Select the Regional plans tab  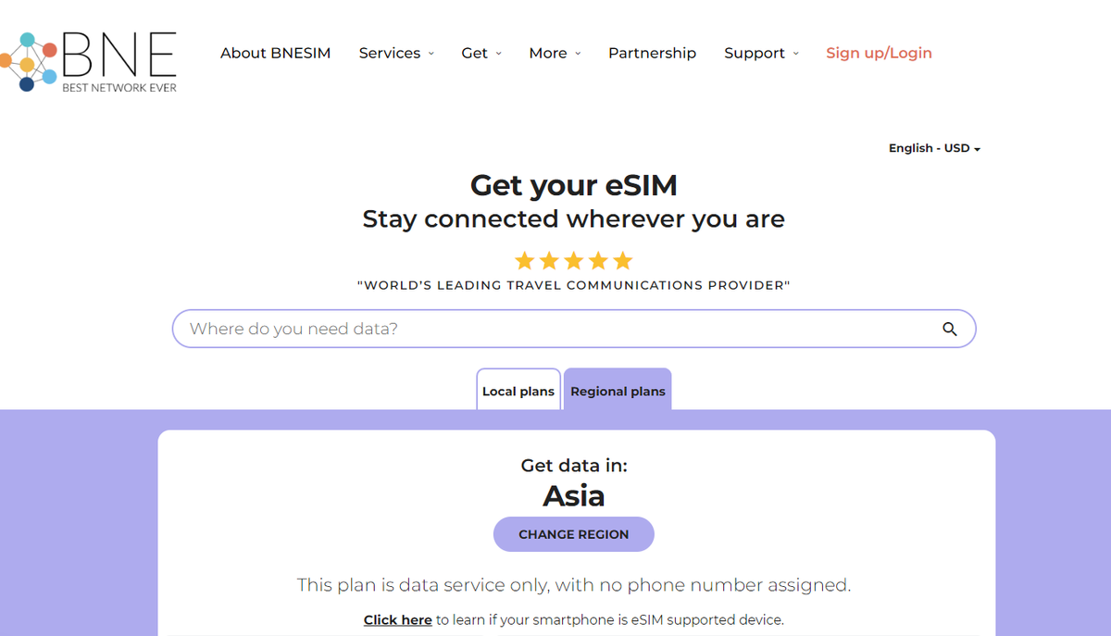618,391
